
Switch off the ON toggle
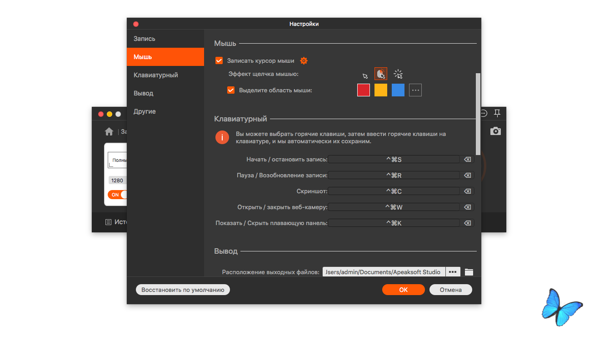click(118, 195)
